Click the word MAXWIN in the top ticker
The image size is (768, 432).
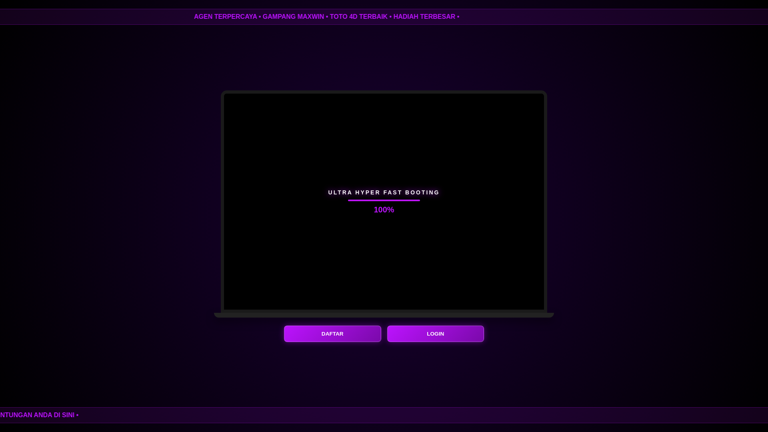311,17
